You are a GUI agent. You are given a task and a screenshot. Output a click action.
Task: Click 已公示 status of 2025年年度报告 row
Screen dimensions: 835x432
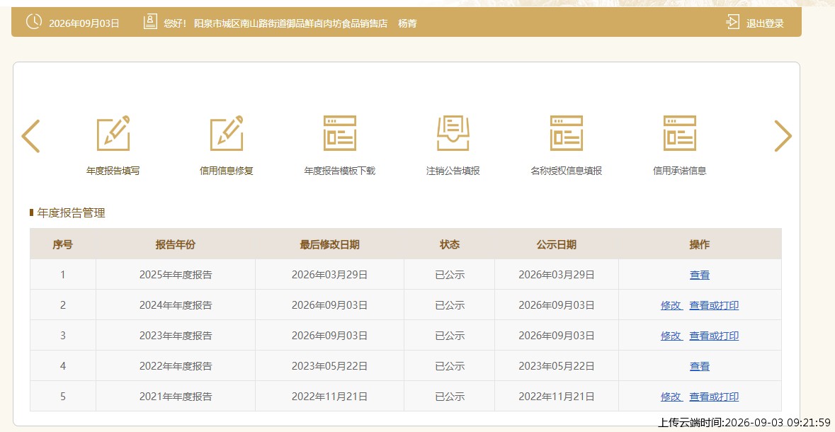pyautogui.click(x=450, y=275)
